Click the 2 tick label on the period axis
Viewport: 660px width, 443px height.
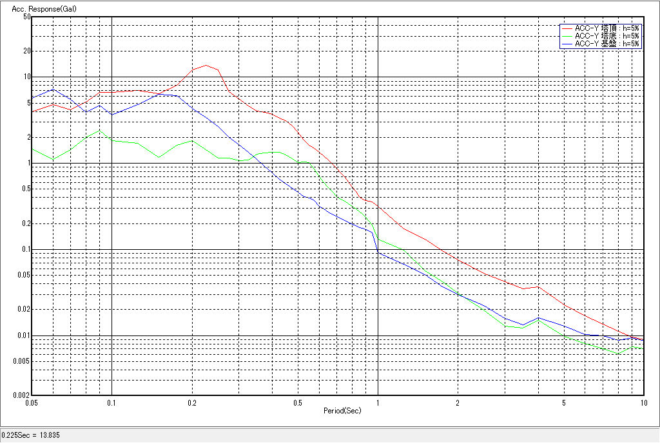pos(458,402)
